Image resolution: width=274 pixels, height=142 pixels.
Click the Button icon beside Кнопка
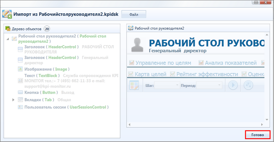[x=20, y=92]
